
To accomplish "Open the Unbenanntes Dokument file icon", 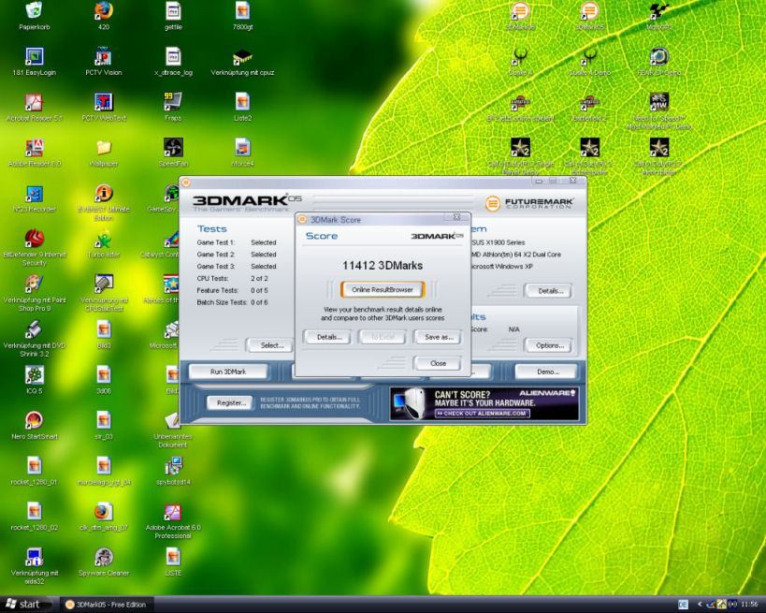I will point(173,421).
